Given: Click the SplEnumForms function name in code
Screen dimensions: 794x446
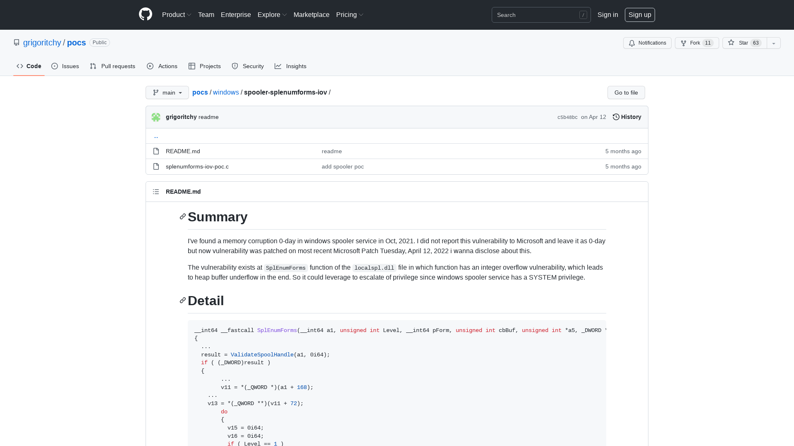Looking at the screenshot, I should (x=277, y=330).
